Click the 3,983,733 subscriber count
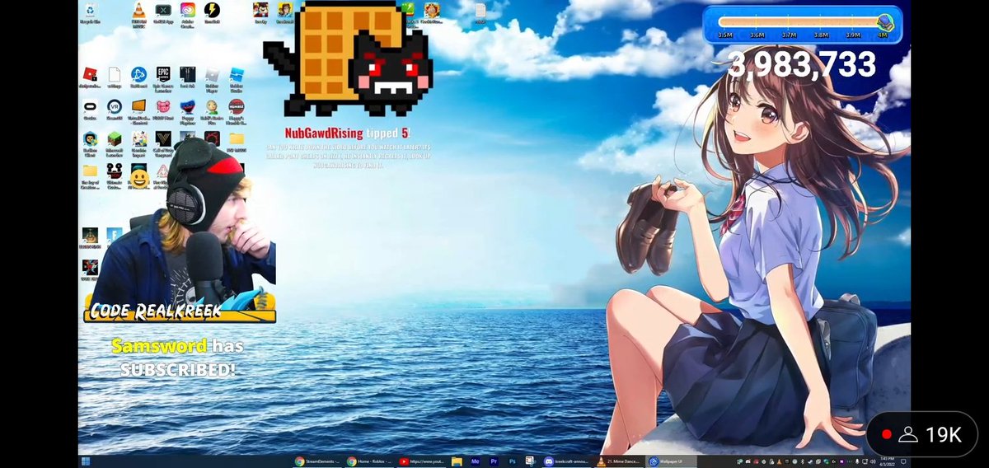 click(801, 64)
